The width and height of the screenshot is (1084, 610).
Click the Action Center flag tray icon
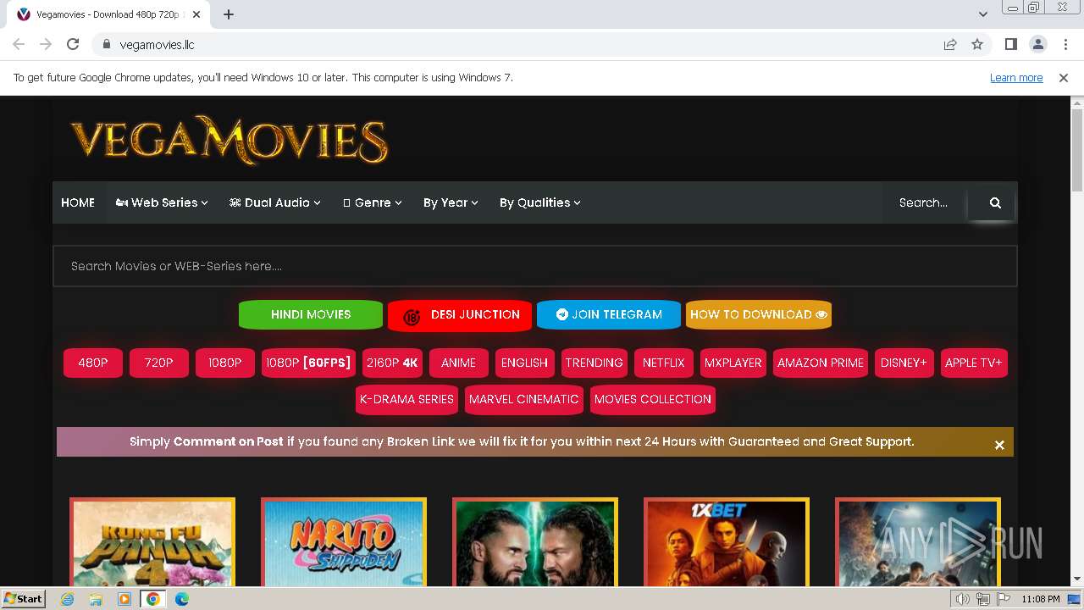click(1004, 599)
